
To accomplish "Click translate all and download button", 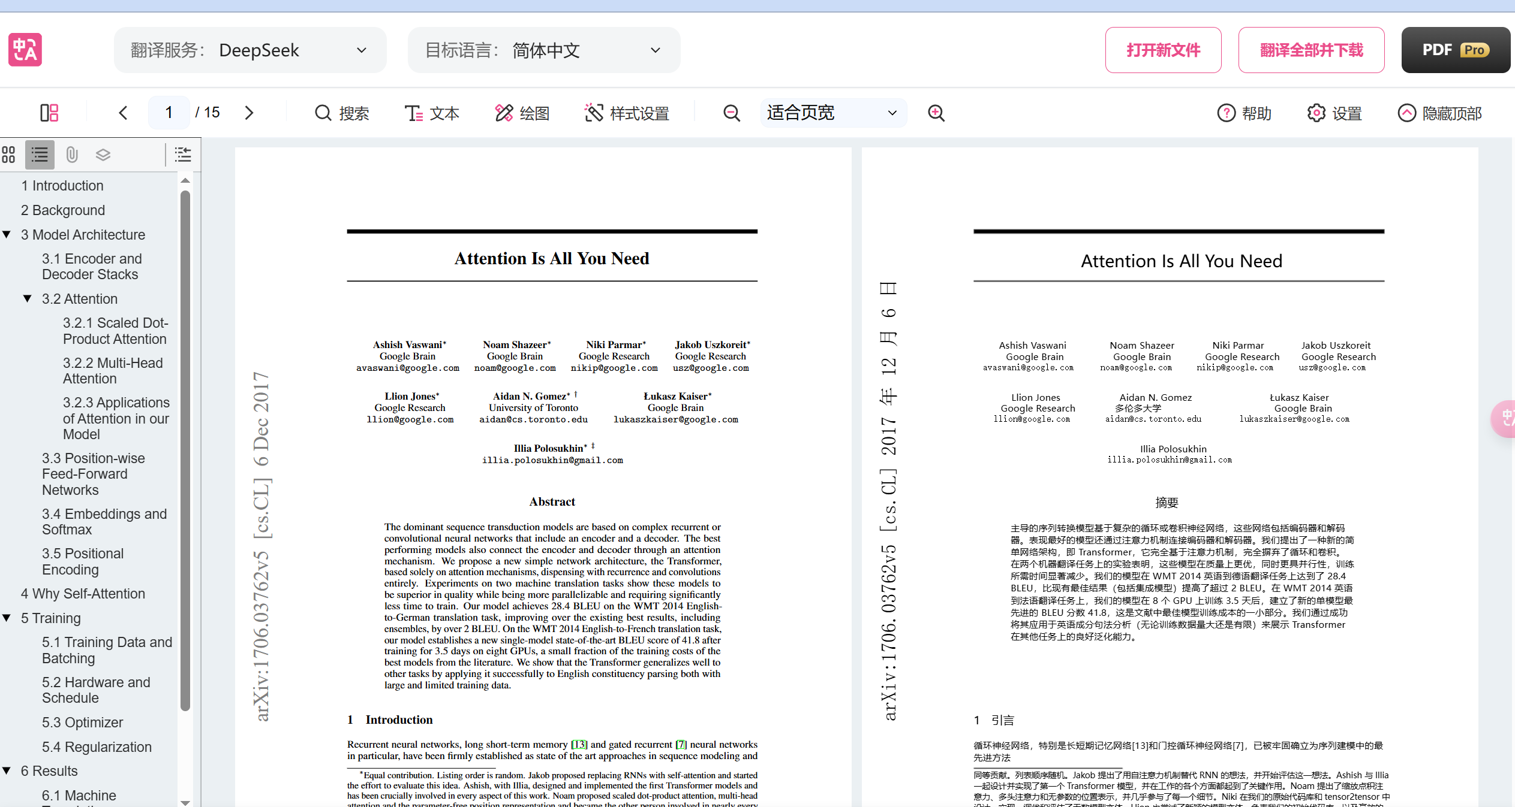I will [1311, 50].
